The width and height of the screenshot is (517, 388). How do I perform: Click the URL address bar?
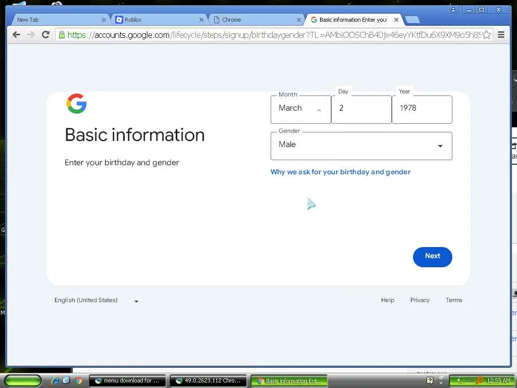pyautogui.click(x=274, y=35)
